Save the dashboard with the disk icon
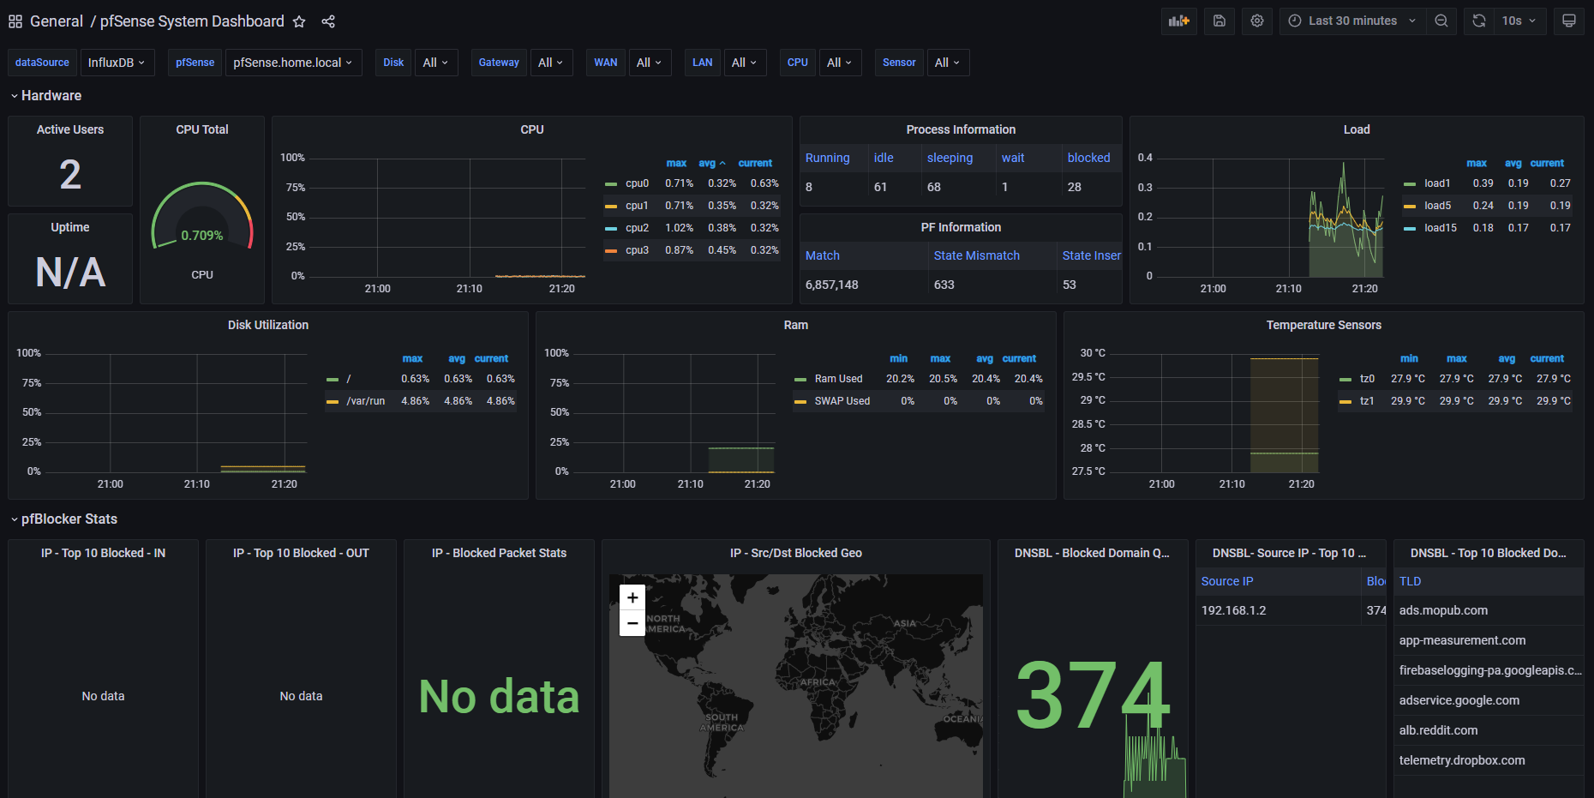Screen dimensions: 1594x798 pos(1219,21)
